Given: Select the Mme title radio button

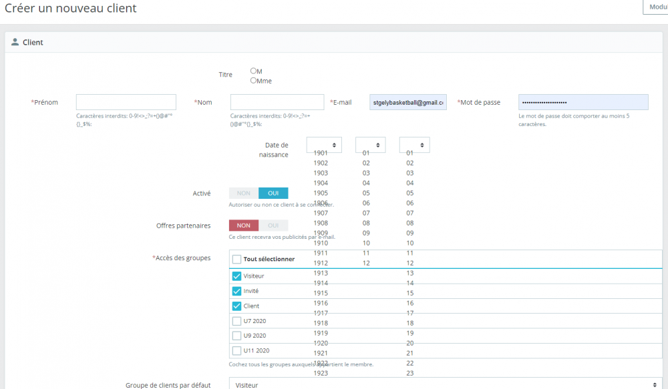Looking at the screenshot, I should pos(253,80).
